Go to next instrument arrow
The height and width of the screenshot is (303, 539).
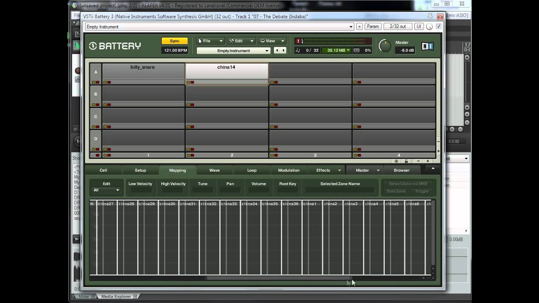point(283,50)
